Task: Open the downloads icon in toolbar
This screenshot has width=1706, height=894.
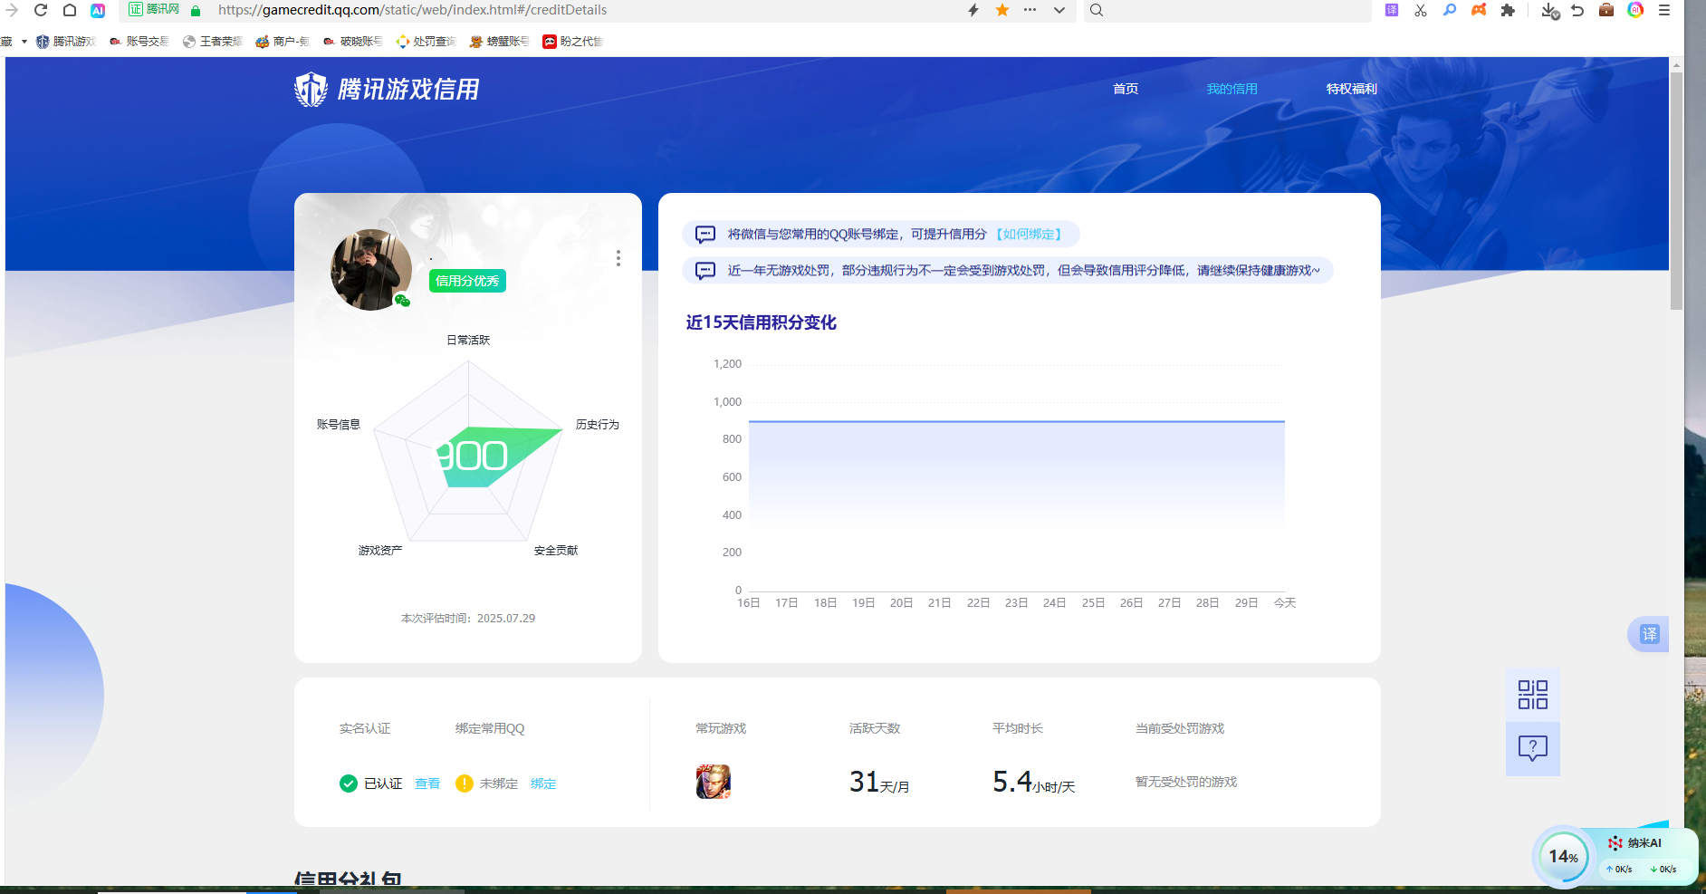Action: pyautogui.click(x=1550, y=11)
